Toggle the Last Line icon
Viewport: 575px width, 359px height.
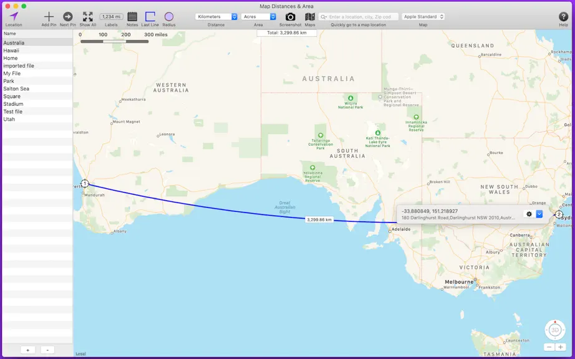pyautogui.click(x=150, y=16)
